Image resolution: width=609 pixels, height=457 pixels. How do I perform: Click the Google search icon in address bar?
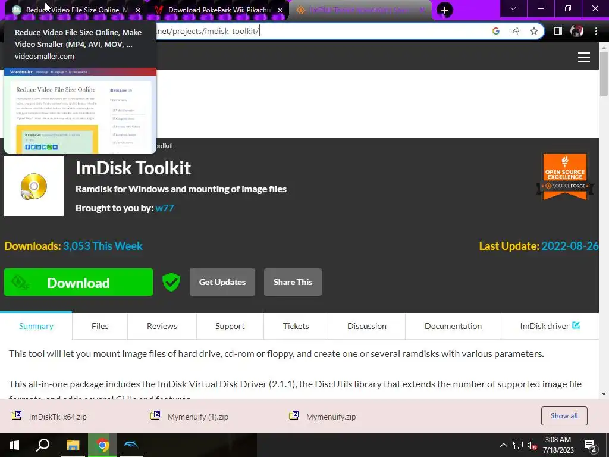(x=495, y=31)
